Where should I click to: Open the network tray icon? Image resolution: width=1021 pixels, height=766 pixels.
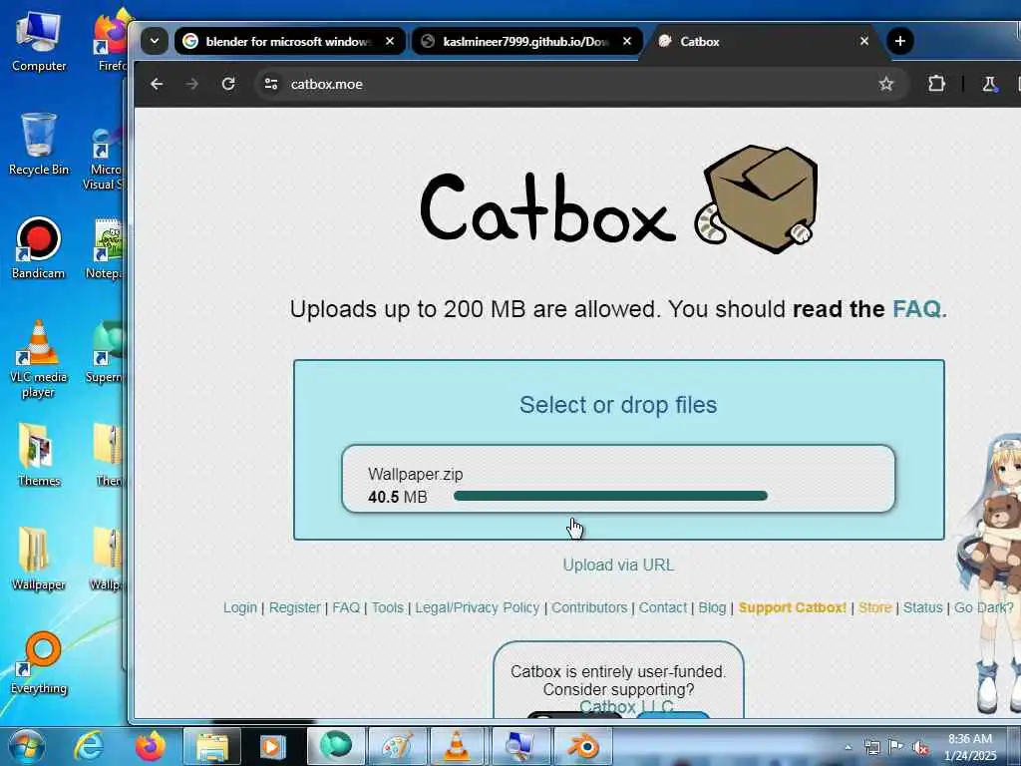coord(871,747)
